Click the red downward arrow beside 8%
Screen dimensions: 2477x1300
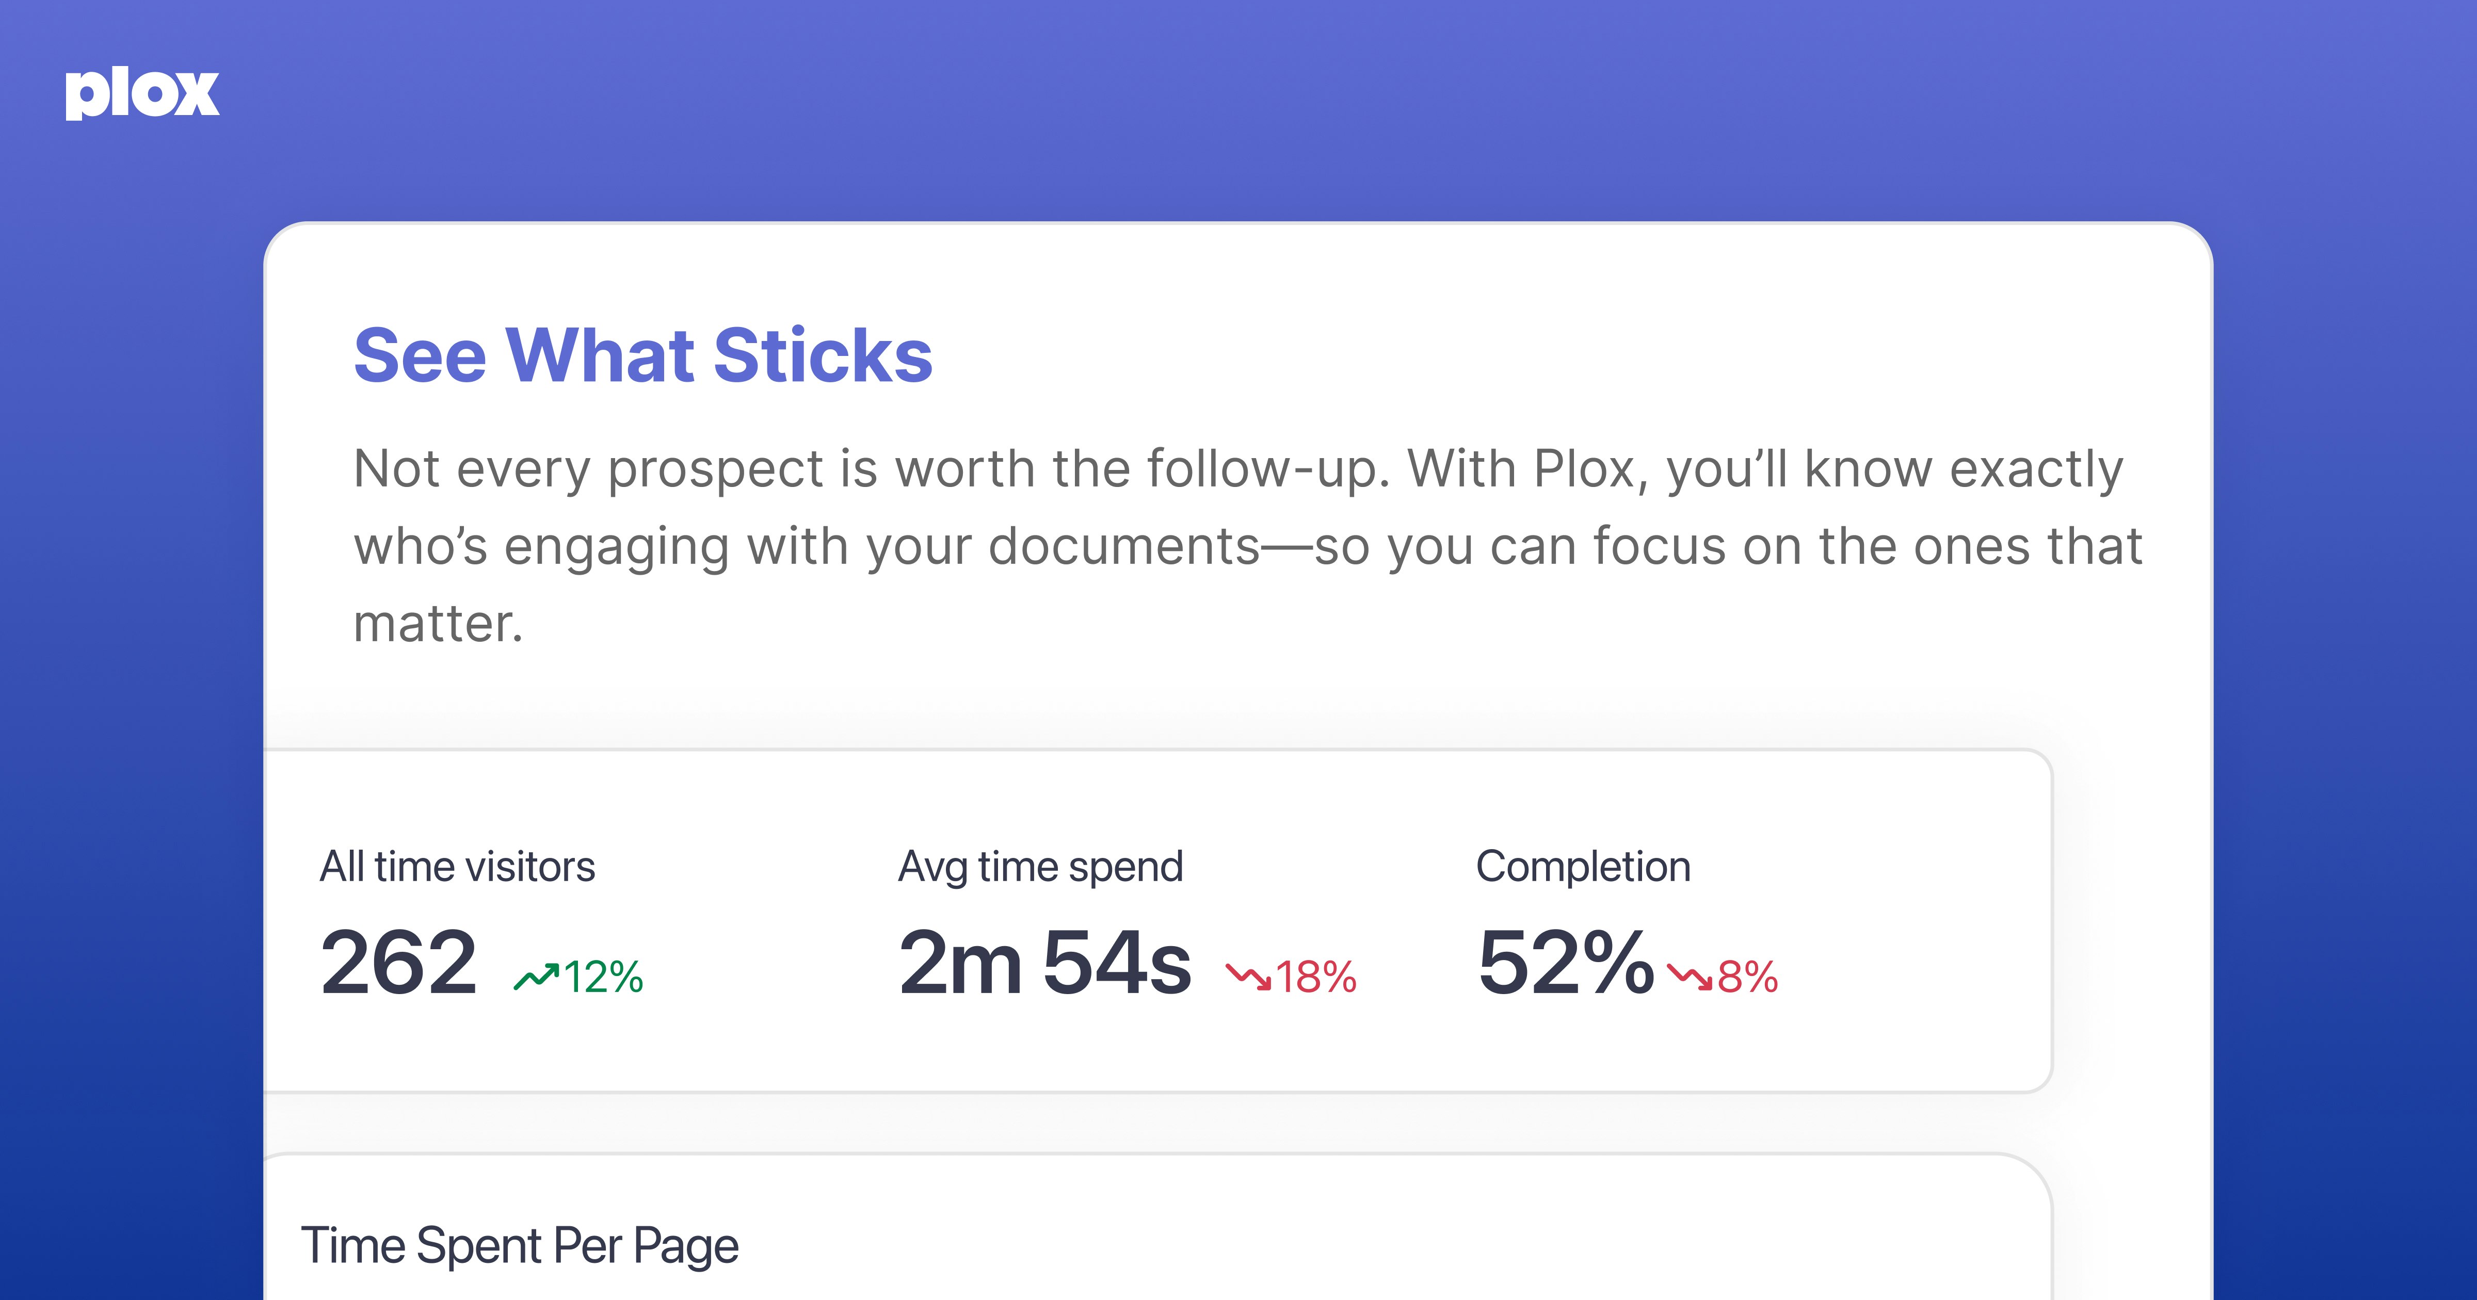1690,977
